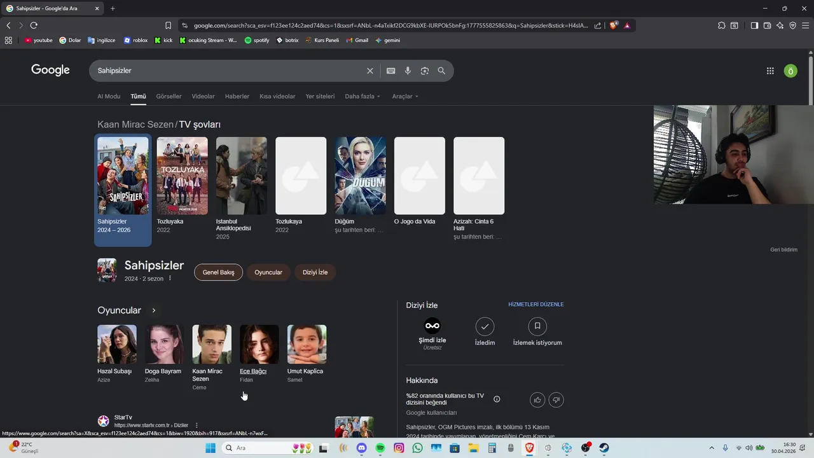814x458 pixels.
Task: Open the Kaan Mirac Sezen breadcrumb link
Action: (x=135, y=125)
